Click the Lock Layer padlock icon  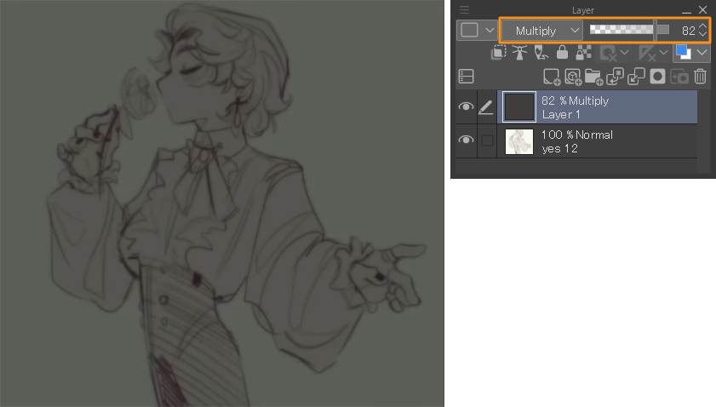(562, 53)
